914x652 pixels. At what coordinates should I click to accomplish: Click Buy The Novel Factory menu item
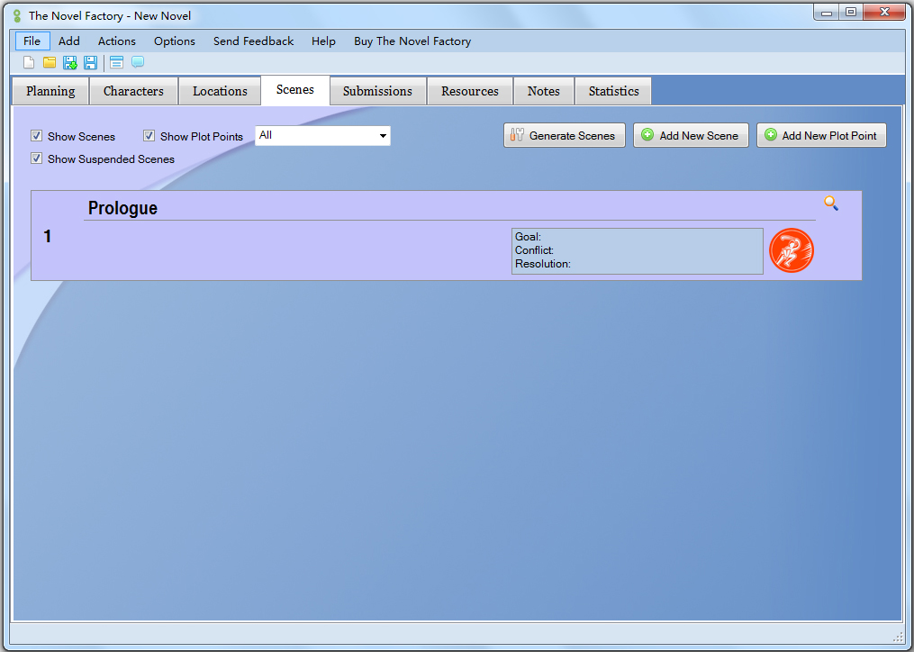[x=412, y=41]
